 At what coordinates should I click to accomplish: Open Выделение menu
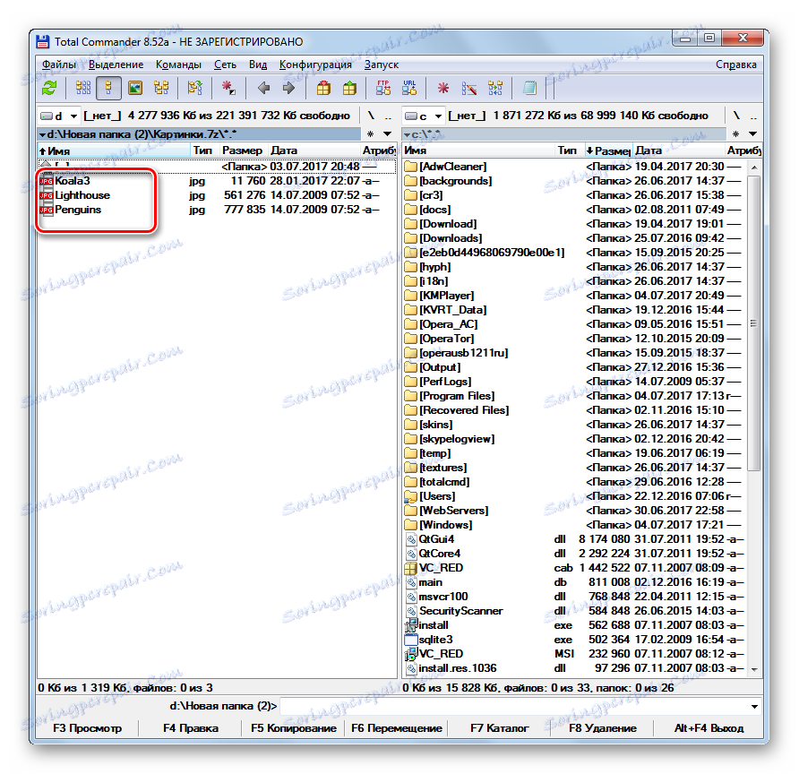pos(116,64)
